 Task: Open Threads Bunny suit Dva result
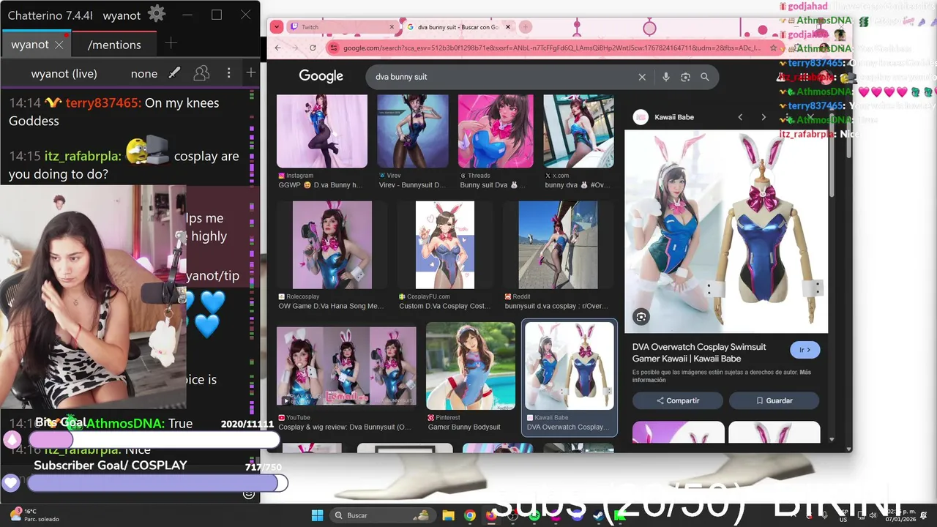coord(496,141)
